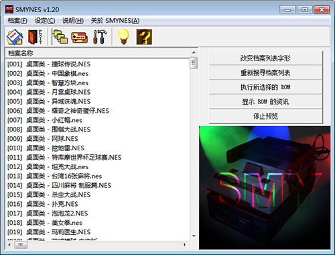
Task: Click the SMYNES title bar app icon
Action: (9, 9)
